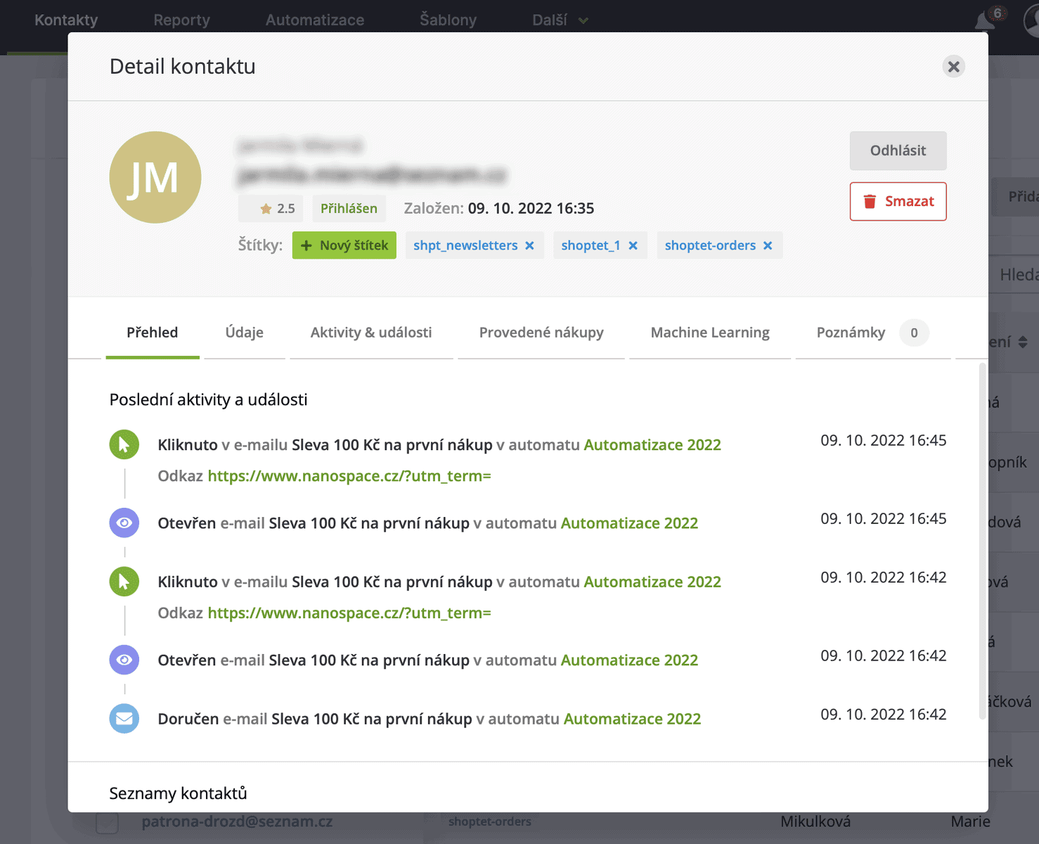
Task: Toggle checkbox next to patrona-drozd@seznam.cz
Action: [107, 821]
